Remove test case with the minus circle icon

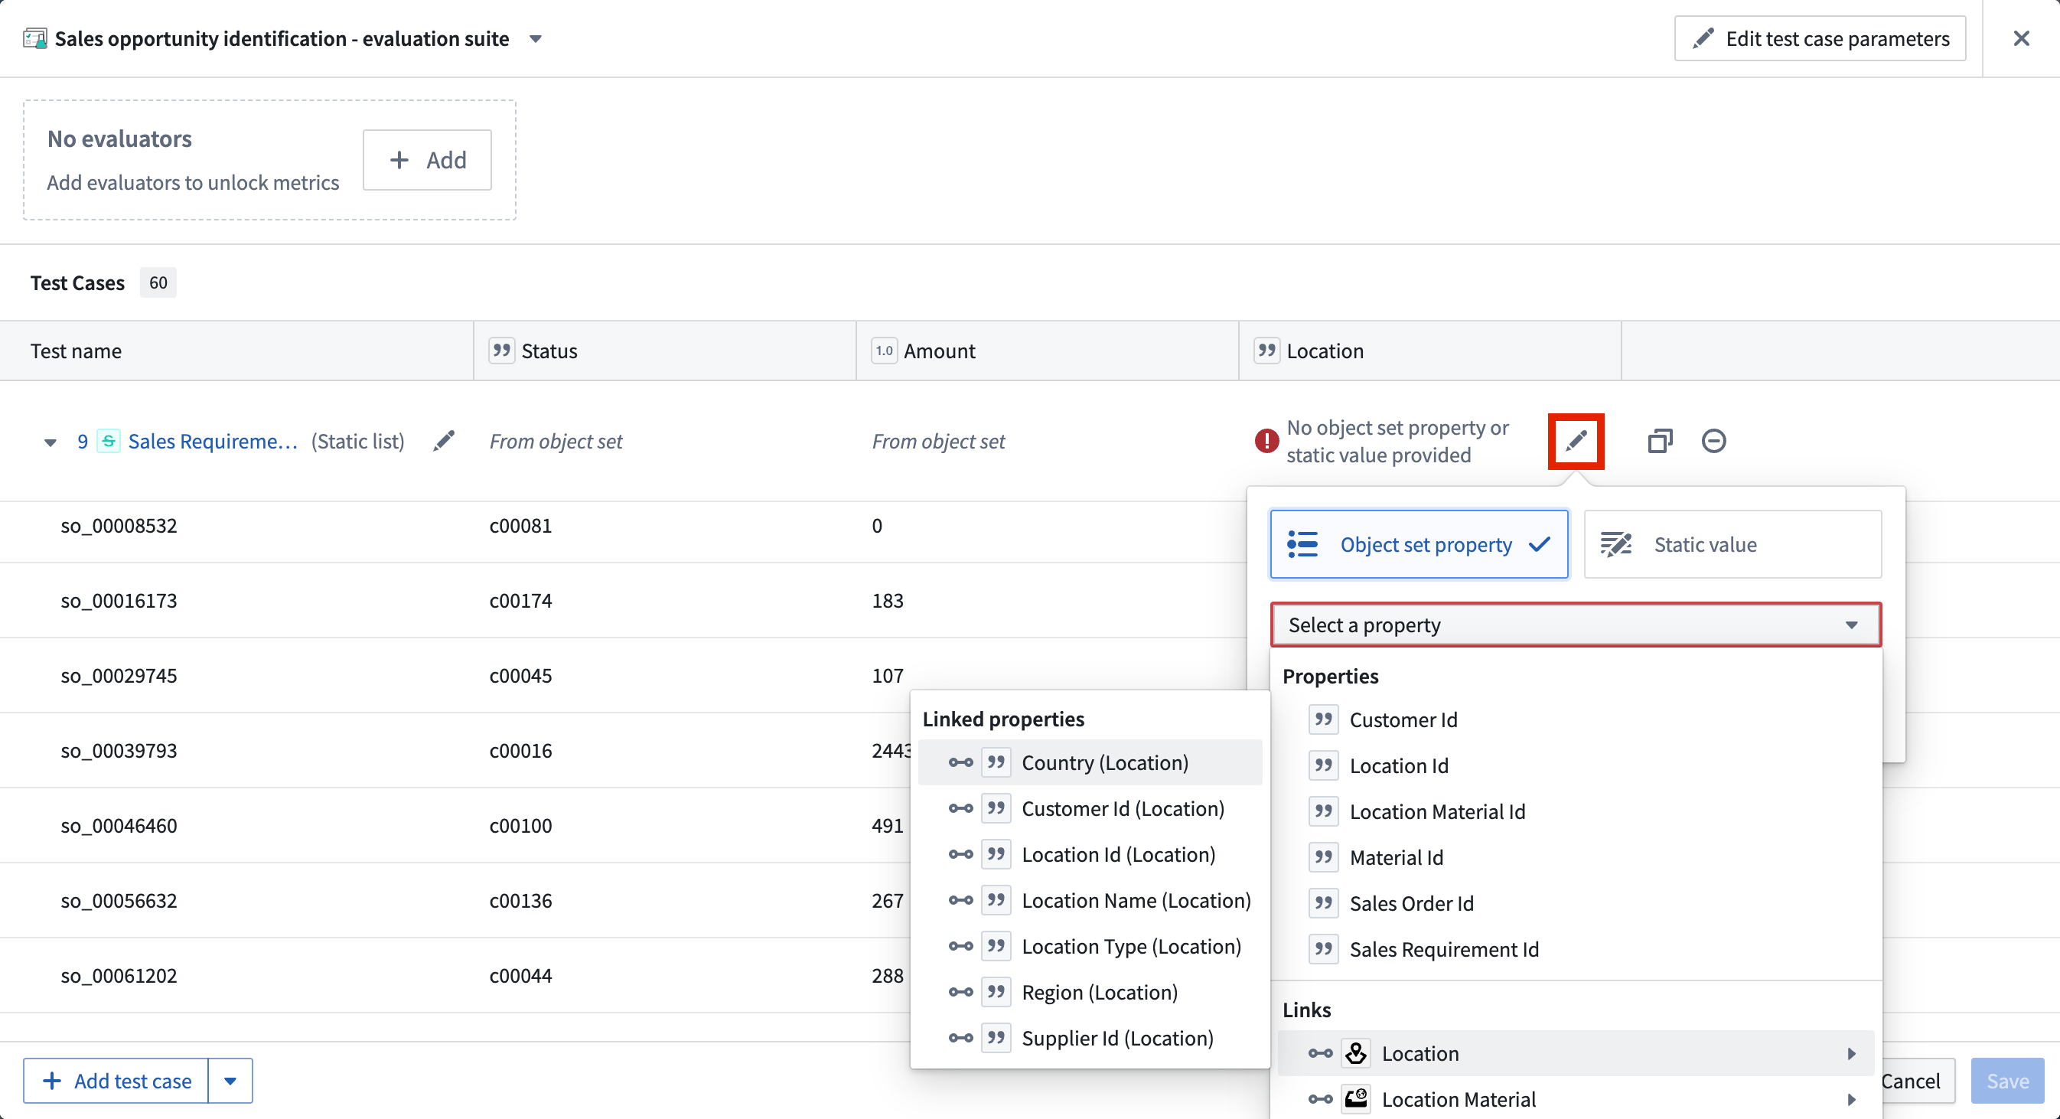[x=1713, y=441]
